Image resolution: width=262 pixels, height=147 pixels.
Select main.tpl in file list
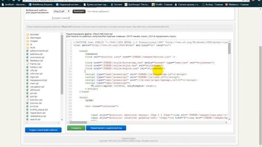coord(34,83)
